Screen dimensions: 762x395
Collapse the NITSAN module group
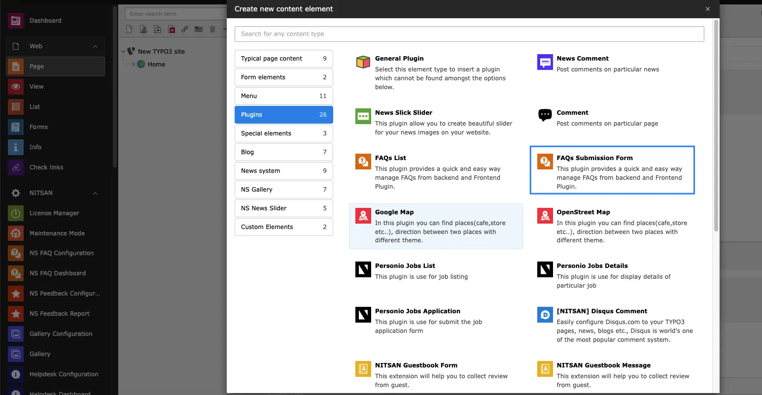pos(95,193)
